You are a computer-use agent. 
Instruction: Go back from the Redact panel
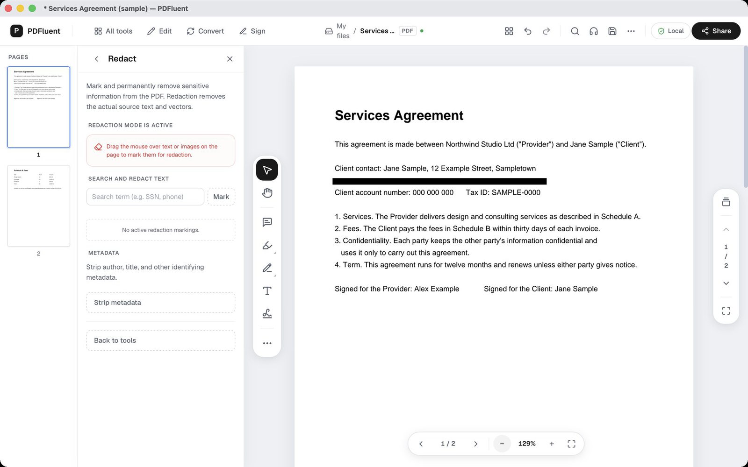point(96,59)
